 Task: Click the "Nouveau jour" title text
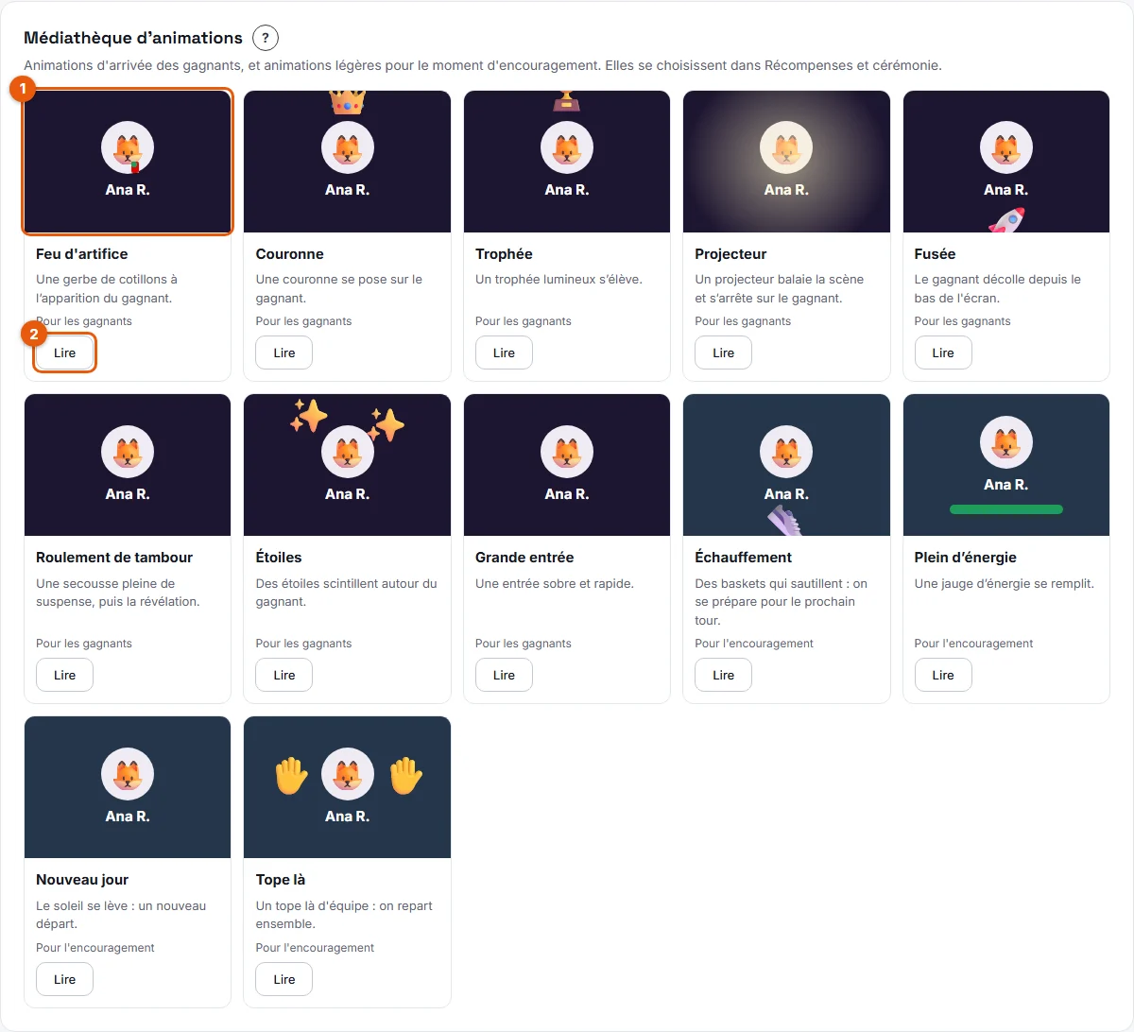click(x=82, y=880)
